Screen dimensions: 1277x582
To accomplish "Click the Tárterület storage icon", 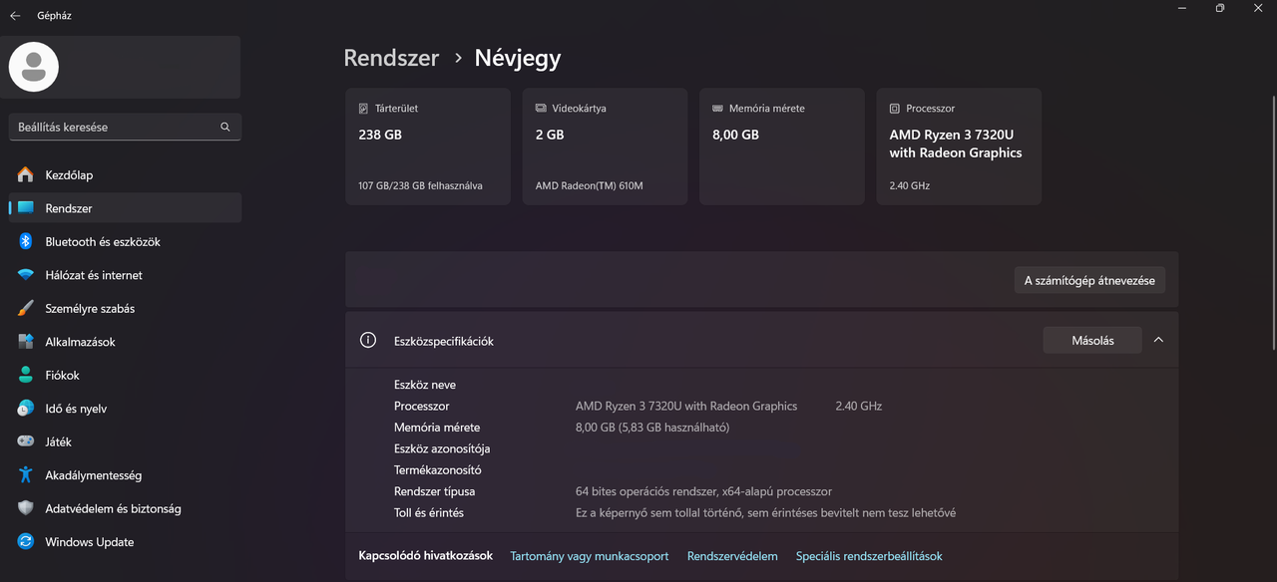I will [363, 109].
